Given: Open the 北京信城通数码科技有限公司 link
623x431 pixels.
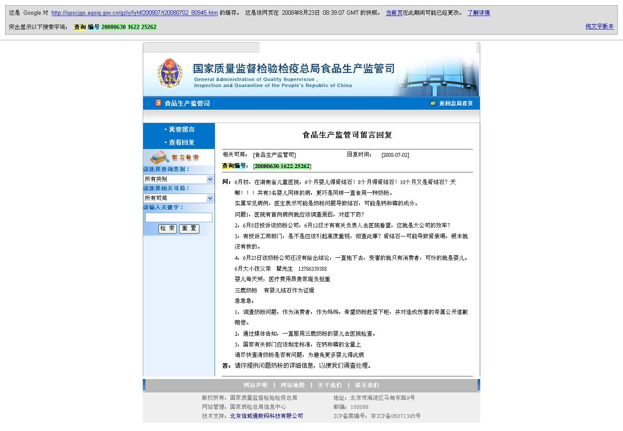Looking at the screenshot, I should click(x=266, y=416).
